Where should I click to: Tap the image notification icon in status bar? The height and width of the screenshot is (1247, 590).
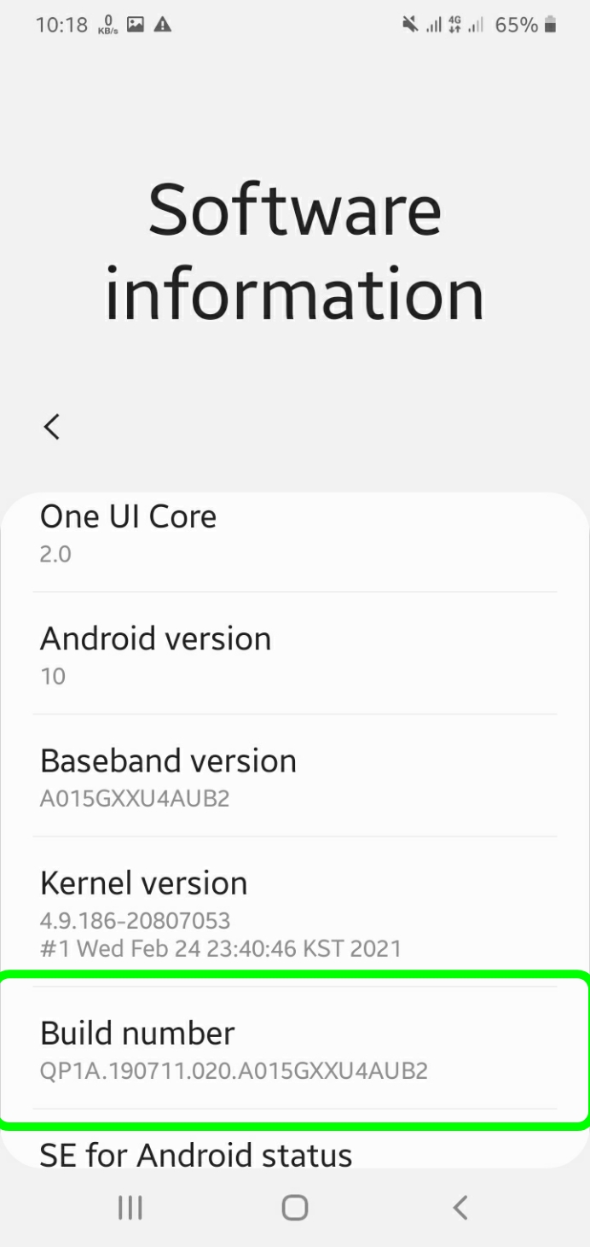point(135,25)
